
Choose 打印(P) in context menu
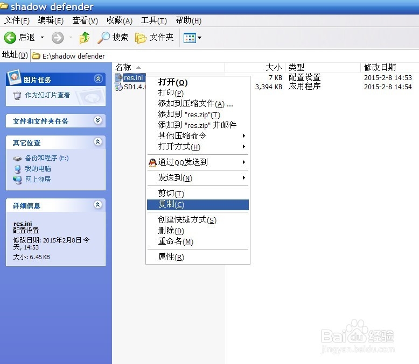point(198,92)
